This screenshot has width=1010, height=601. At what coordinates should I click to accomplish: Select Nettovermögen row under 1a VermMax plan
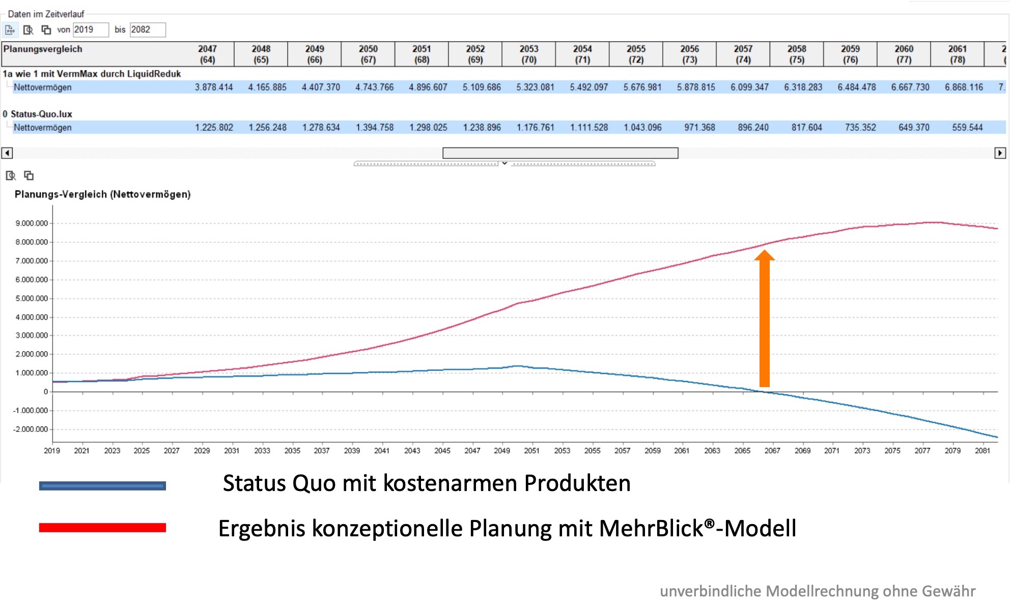tap(43, 87)
